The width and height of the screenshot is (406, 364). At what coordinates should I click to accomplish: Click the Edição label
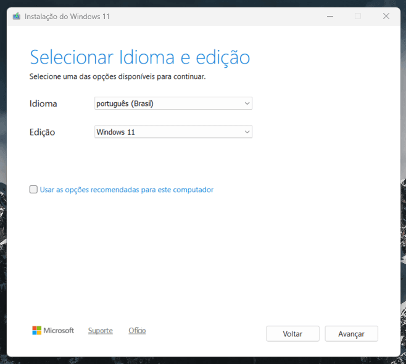tap(42, 132)
